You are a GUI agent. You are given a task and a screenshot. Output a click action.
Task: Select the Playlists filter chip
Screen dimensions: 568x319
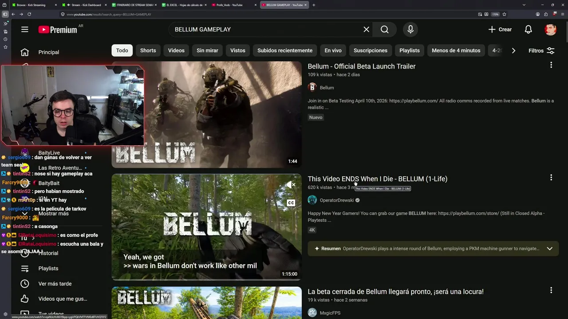click(410, 51)
